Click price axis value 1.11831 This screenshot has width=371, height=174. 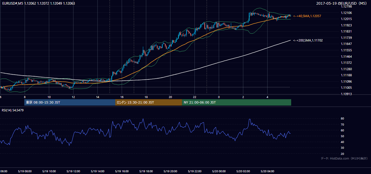click(x=346, y=31)
